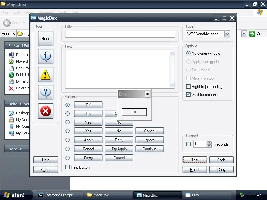
Task: Click the Rename file icon in Explorer
Action: pyautogui.click(x=11, y=55)
